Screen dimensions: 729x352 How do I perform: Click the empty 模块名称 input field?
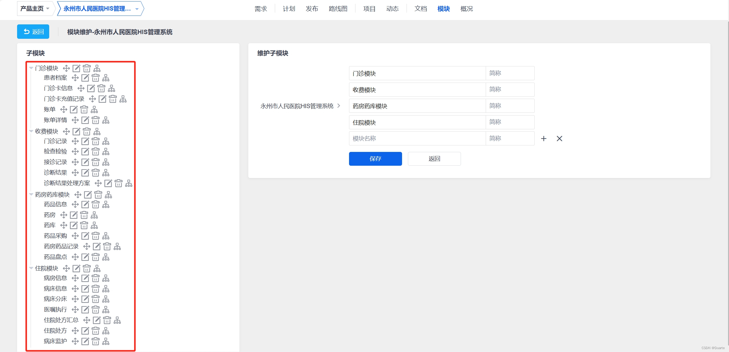pyautogui.click(x=417, y=139)
